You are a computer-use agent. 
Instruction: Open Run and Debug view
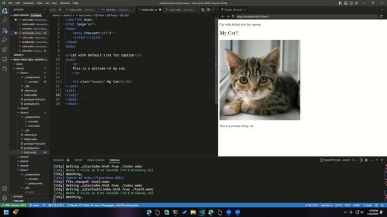(4, 40)
